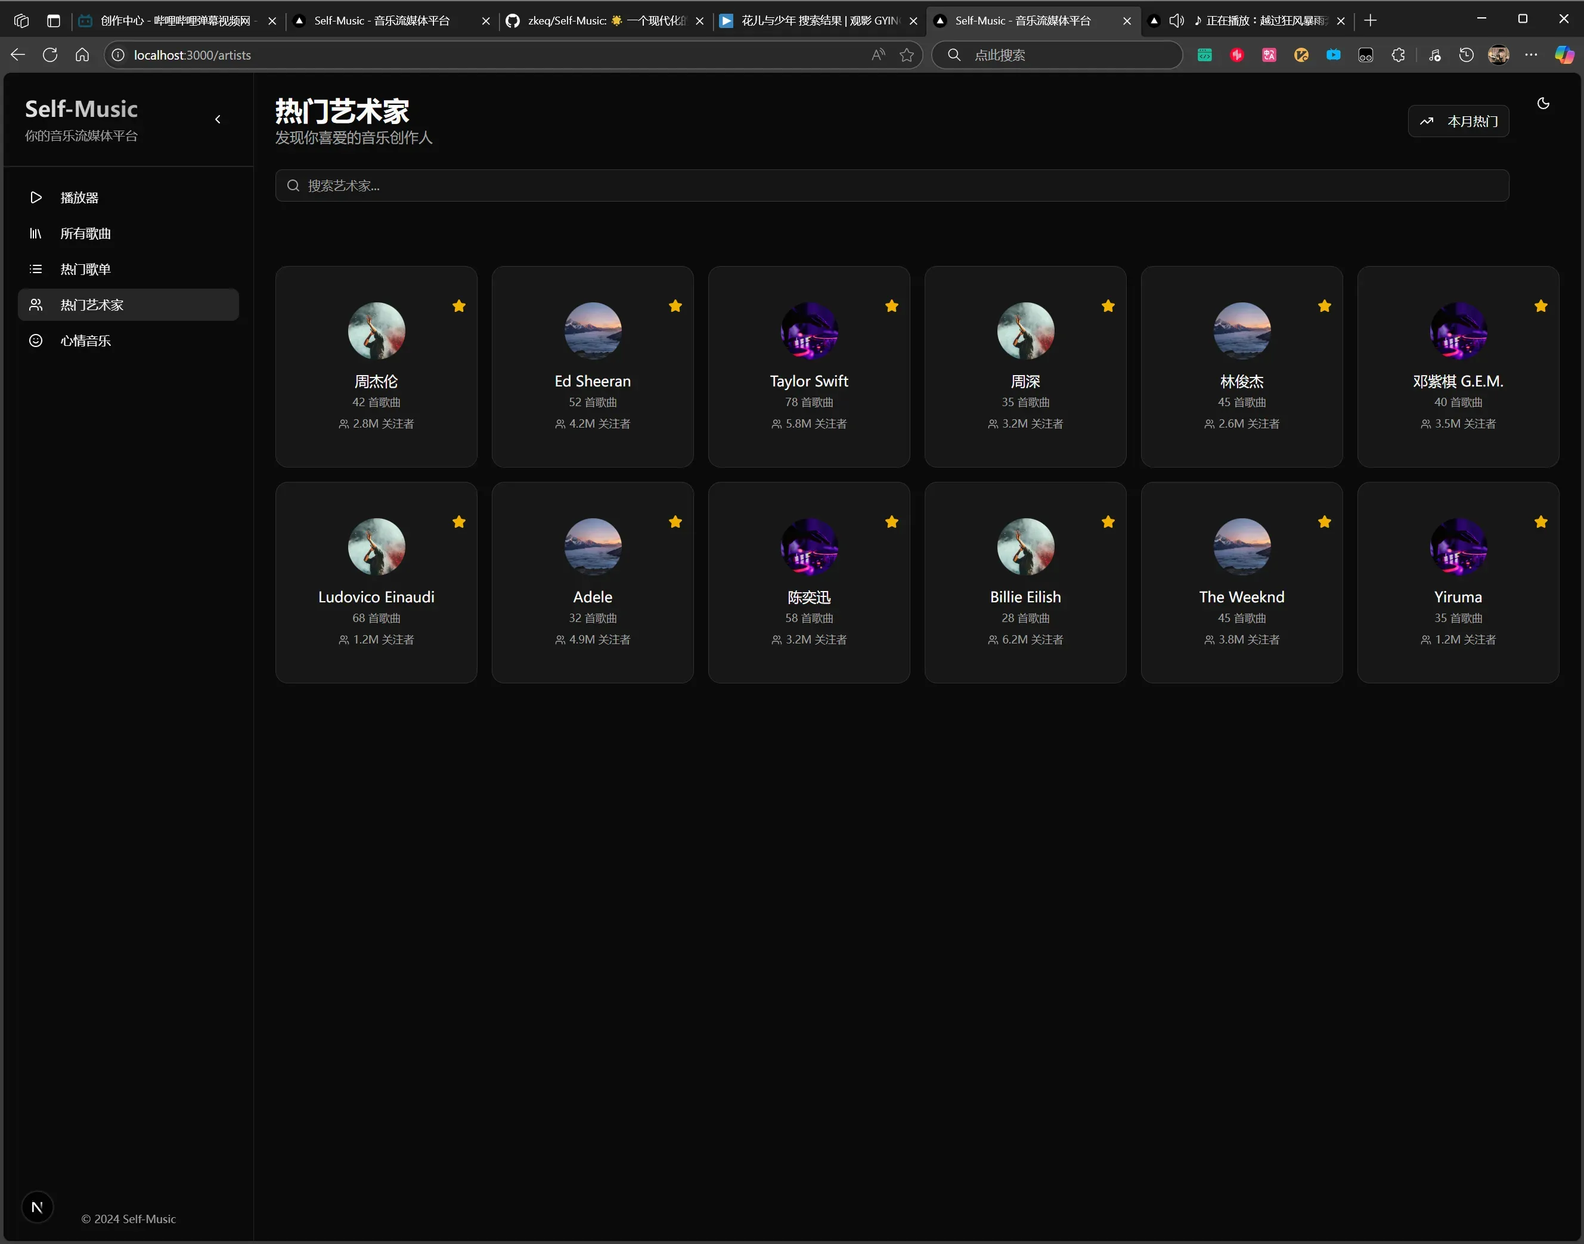The height and width of the screenshot is (1244, 1584).
Task: Collapse the Self-Music sidebar chevron
Action: (x=218, y=119)
